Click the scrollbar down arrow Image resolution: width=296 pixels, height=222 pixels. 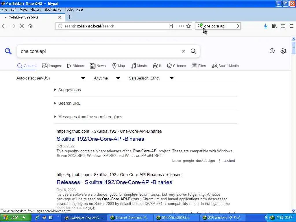293,211
